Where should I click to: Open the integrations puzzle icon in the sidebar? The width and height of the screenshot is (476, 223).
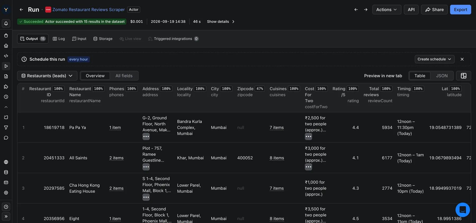(6, 87)
